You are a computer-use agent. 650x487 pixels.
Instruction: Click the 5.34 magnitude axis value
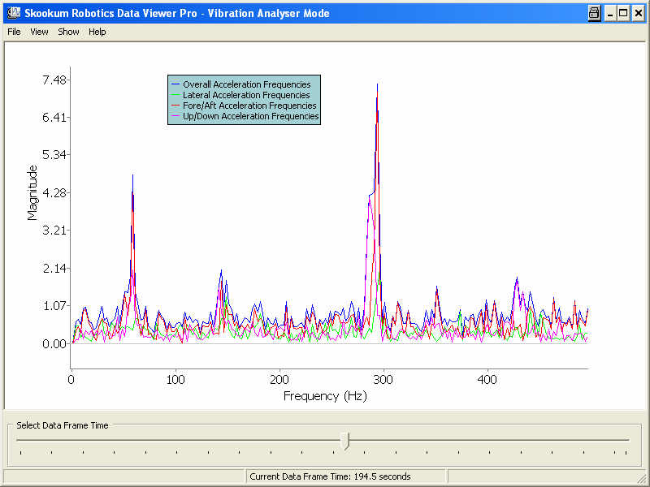pyautogui.click(x=54, y=155)
